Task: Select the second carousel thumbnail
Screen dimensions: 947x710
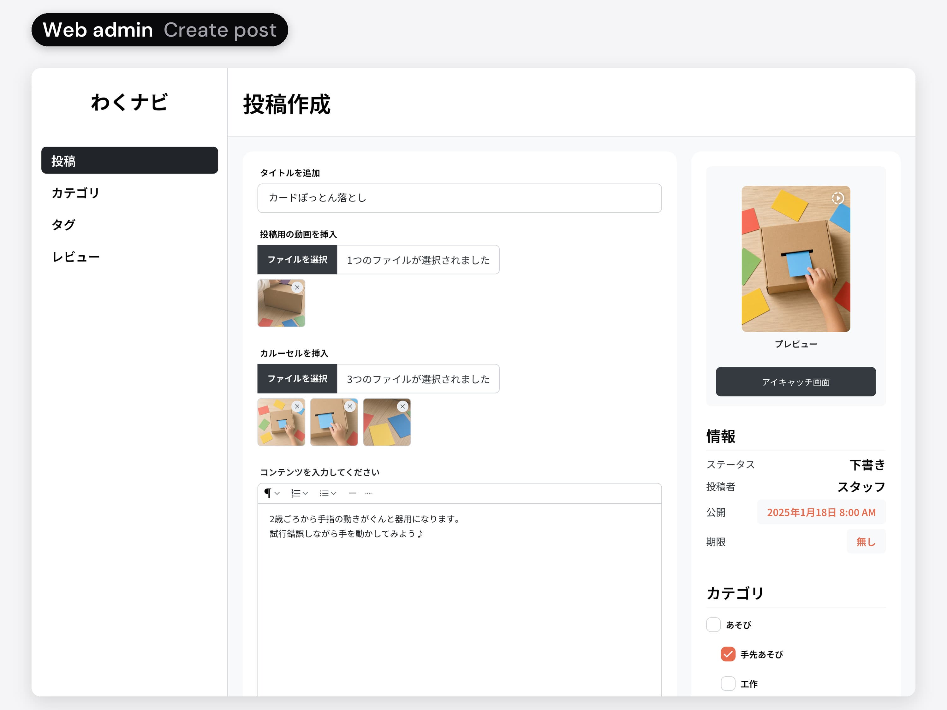Action: point(334,423)
